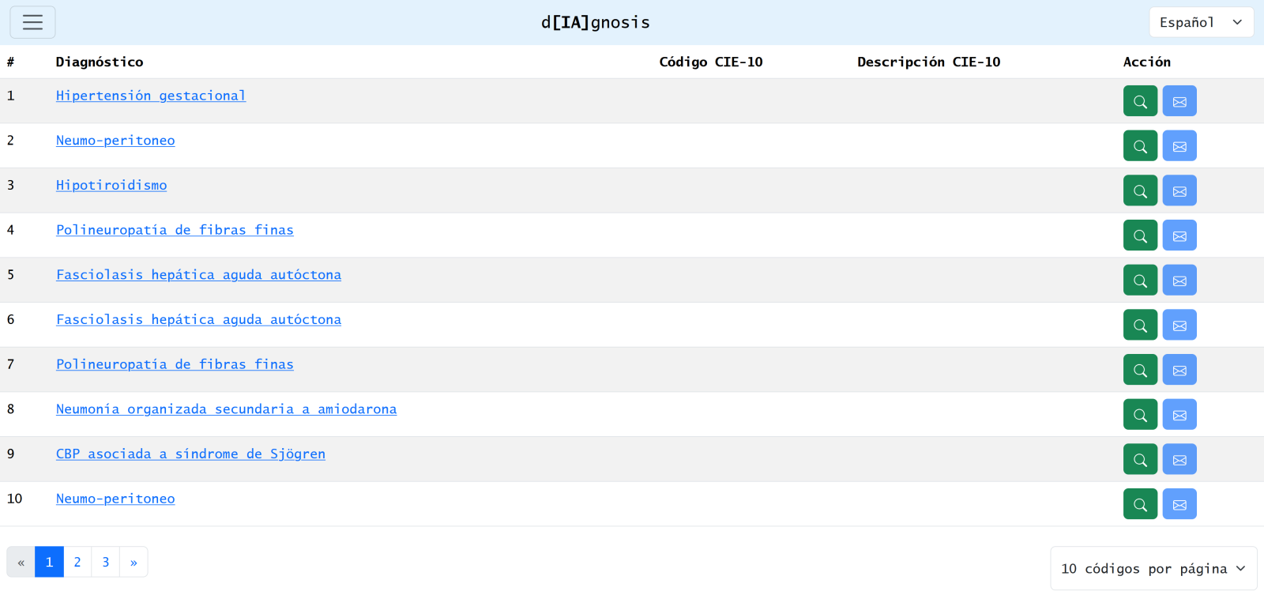Image resolution: width=1264 pixels, height=595 pixels.
Task: Open Hipertensión gestacional diagnosis link
Action: coord(151,96)
